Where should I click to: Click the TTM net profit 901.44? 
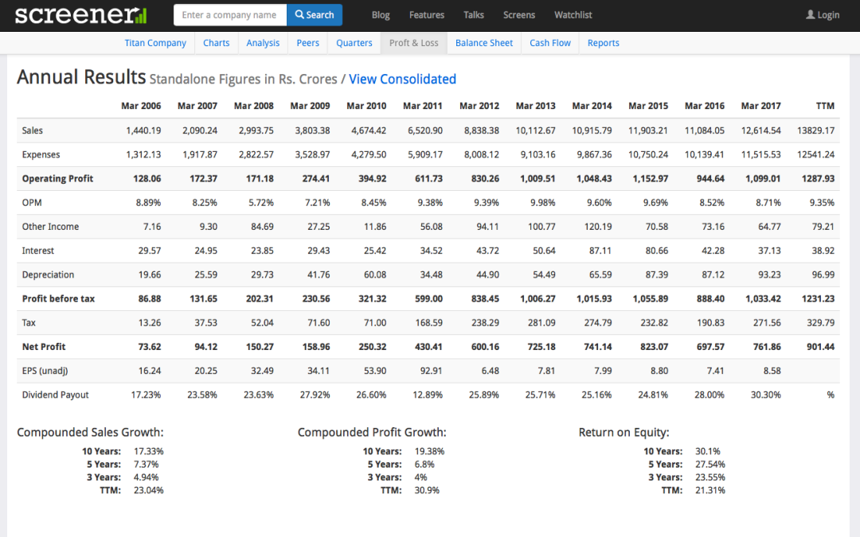[820, 347]
